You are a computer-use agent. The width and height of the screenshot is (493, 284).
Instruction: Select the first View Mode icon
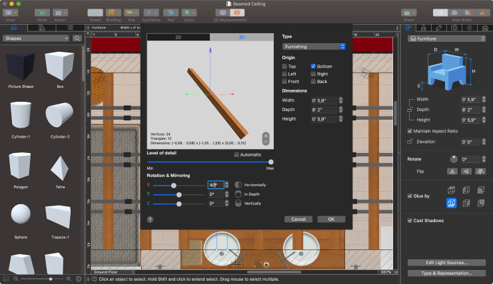coord(440,13)
